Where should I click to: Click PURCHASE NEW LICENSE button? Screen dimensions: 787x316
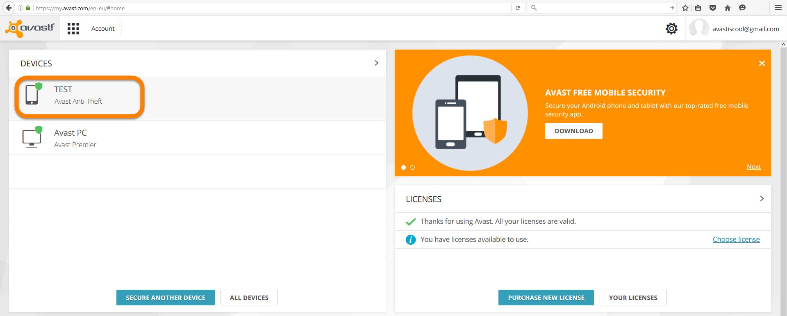point(546,298)
